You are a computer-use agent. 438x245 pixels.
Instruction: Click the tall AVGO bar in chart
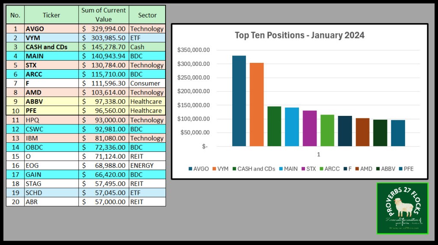[239, 101]
